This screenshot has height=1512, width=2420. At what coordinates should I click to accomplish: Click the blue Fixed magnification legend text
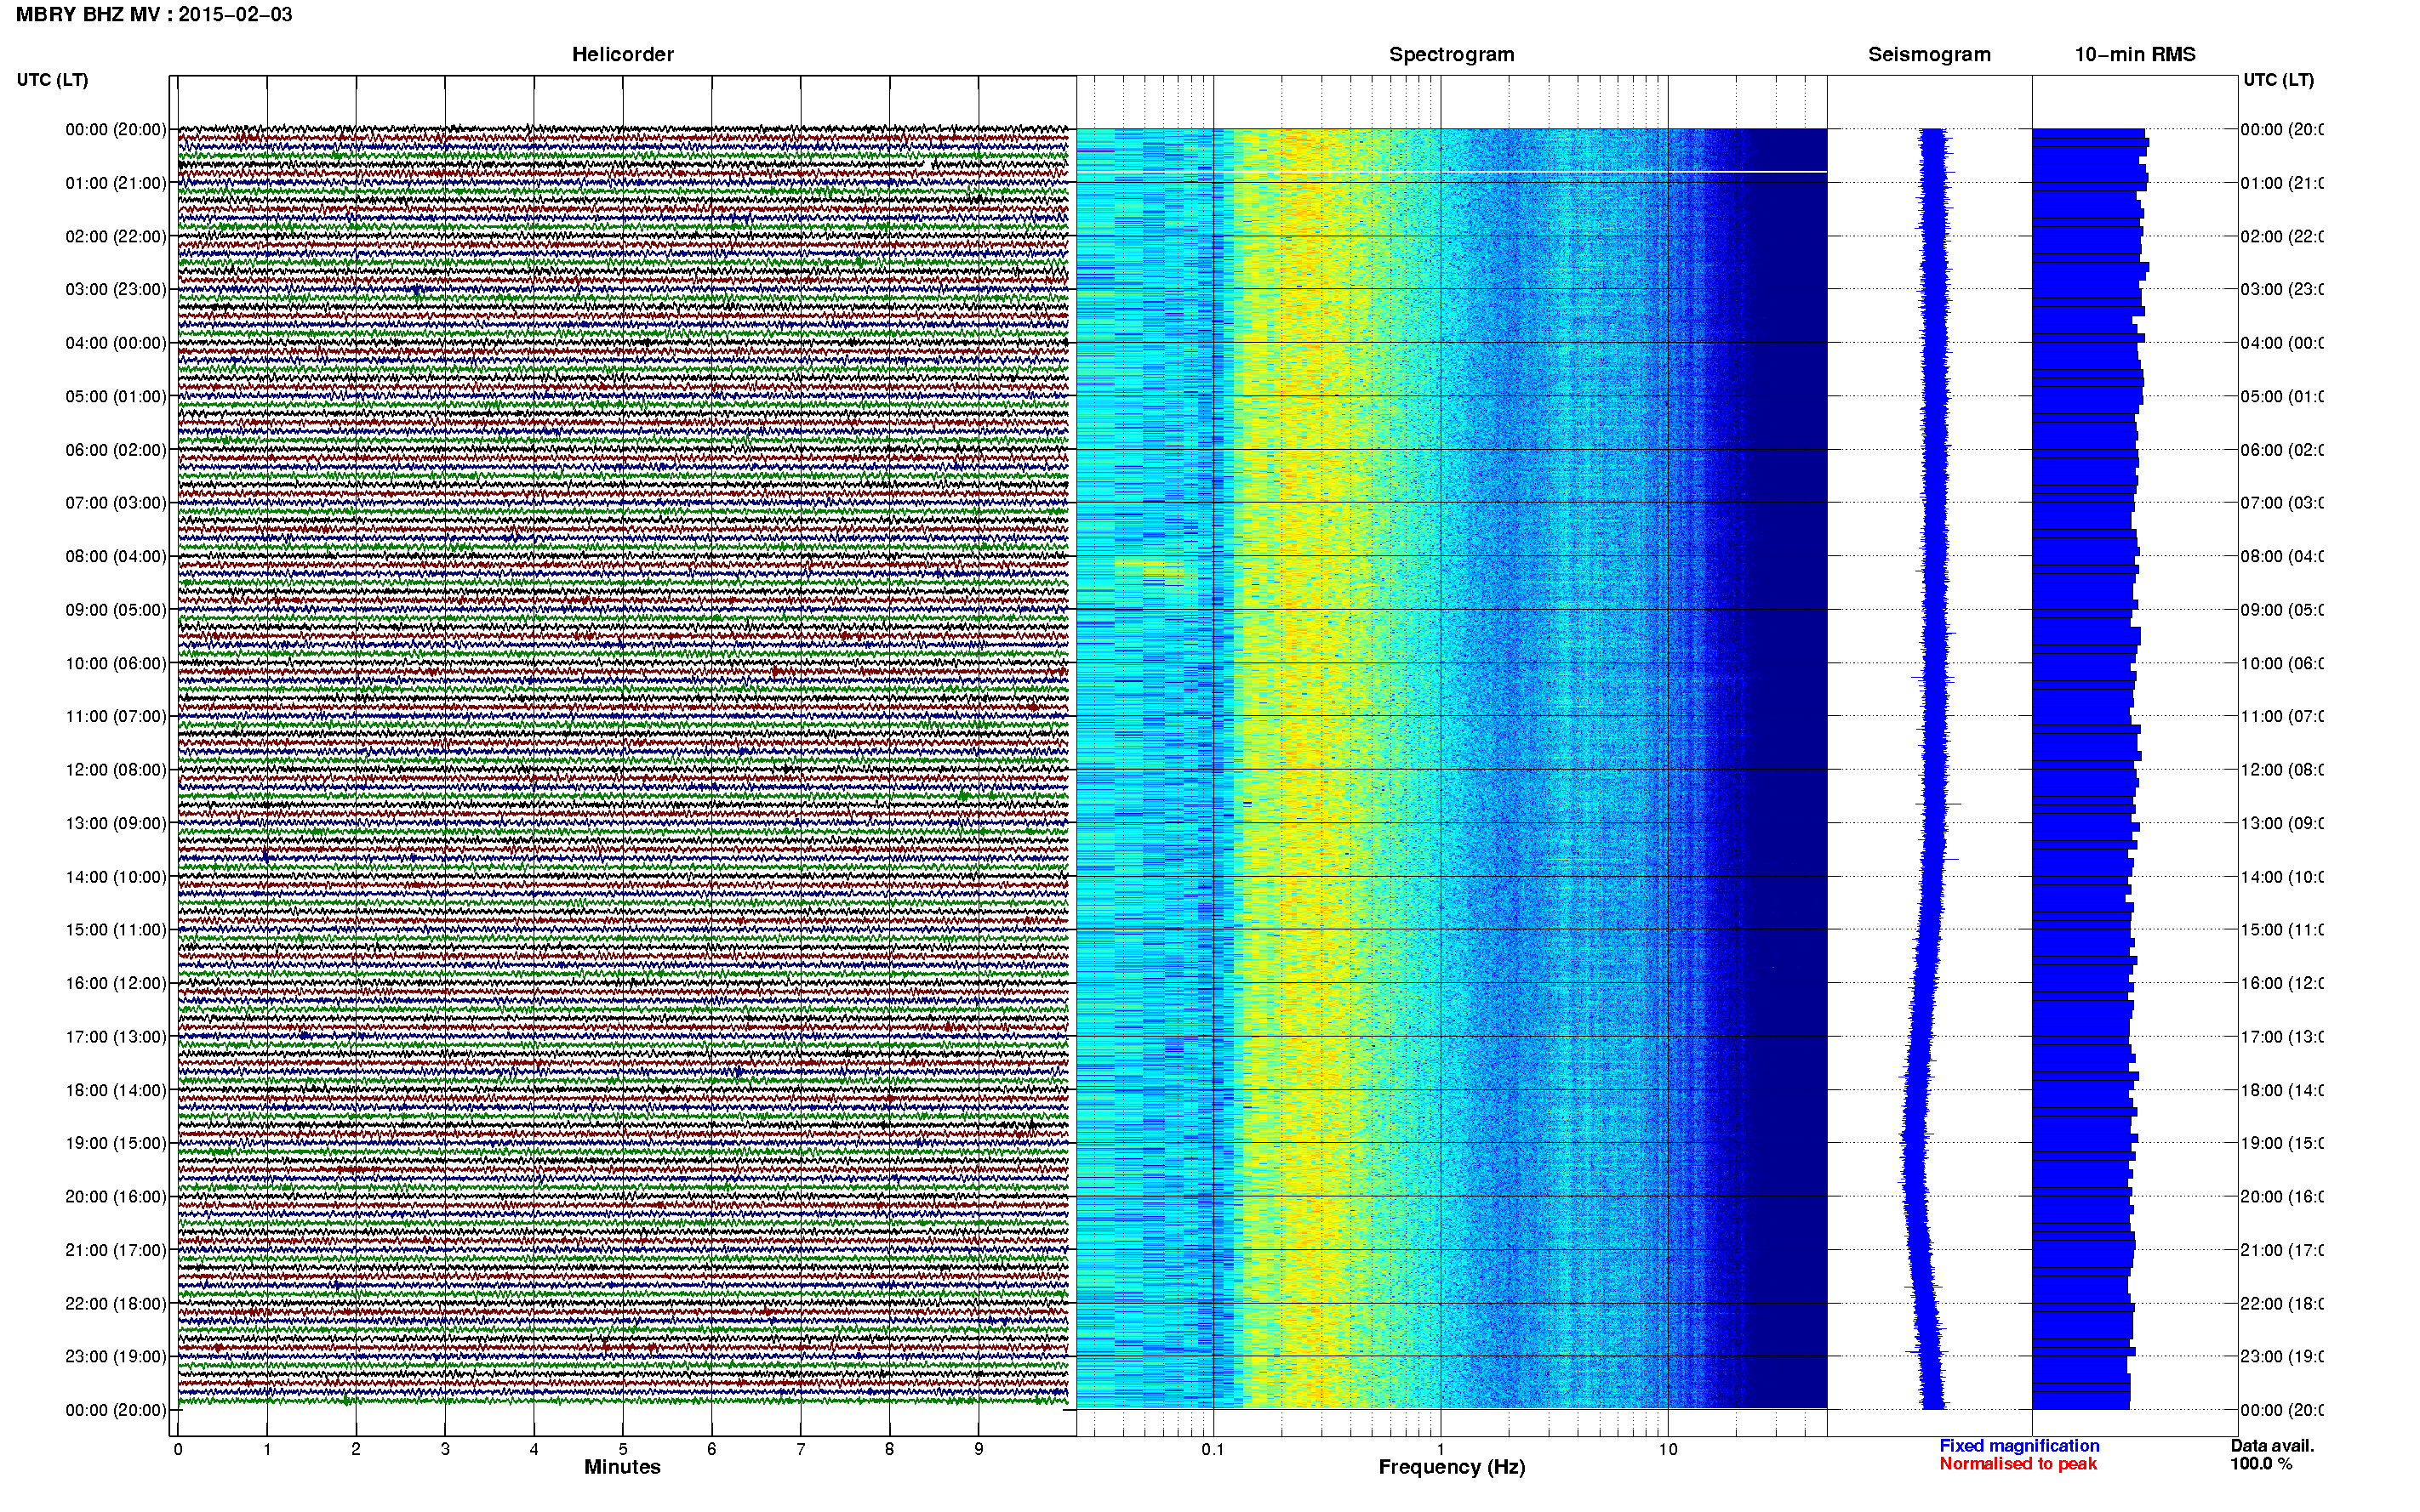click(2019, 1446)
